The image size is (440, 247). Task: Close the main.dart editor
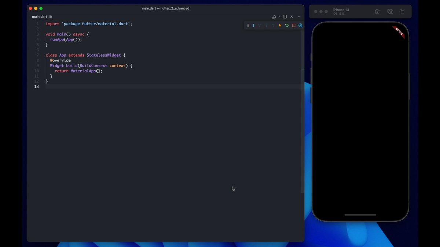[x=291, y=17]
